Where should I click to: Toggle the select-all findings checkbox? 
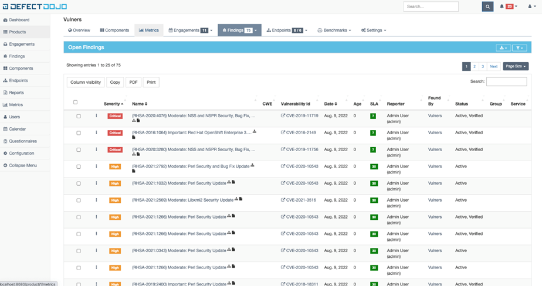pos(75,103)
